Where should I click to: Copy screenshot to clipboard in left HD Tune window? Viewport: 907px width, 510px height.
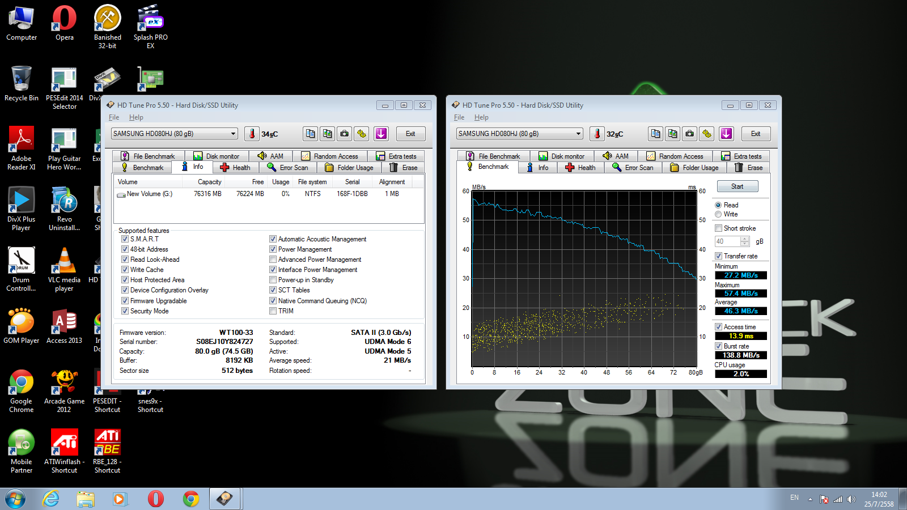pyautogui.click(x=327, y=134)
